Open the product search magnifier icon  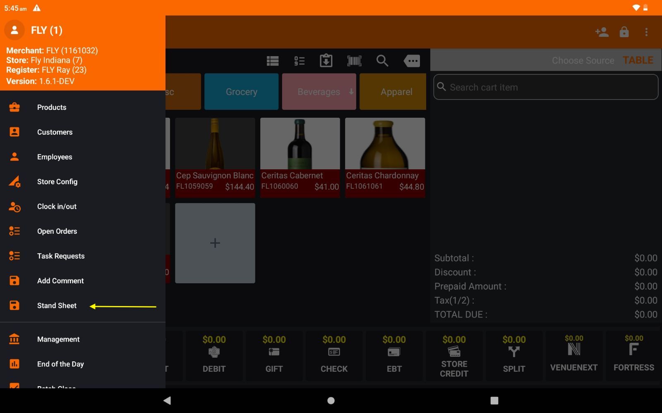(382, 61)
